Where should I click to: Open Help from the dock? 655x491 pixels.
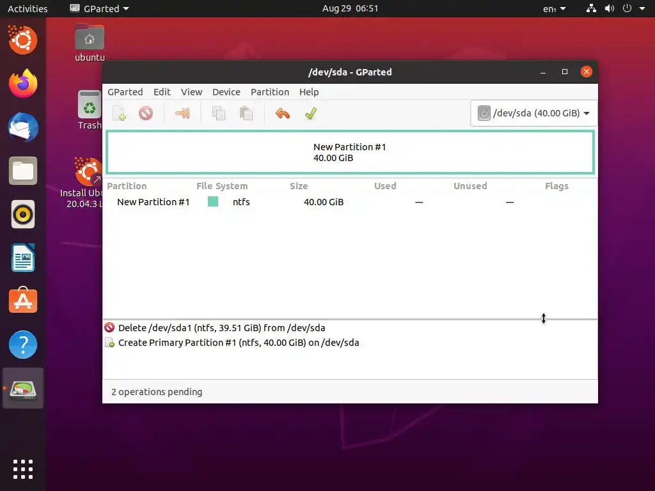point(23,345)
